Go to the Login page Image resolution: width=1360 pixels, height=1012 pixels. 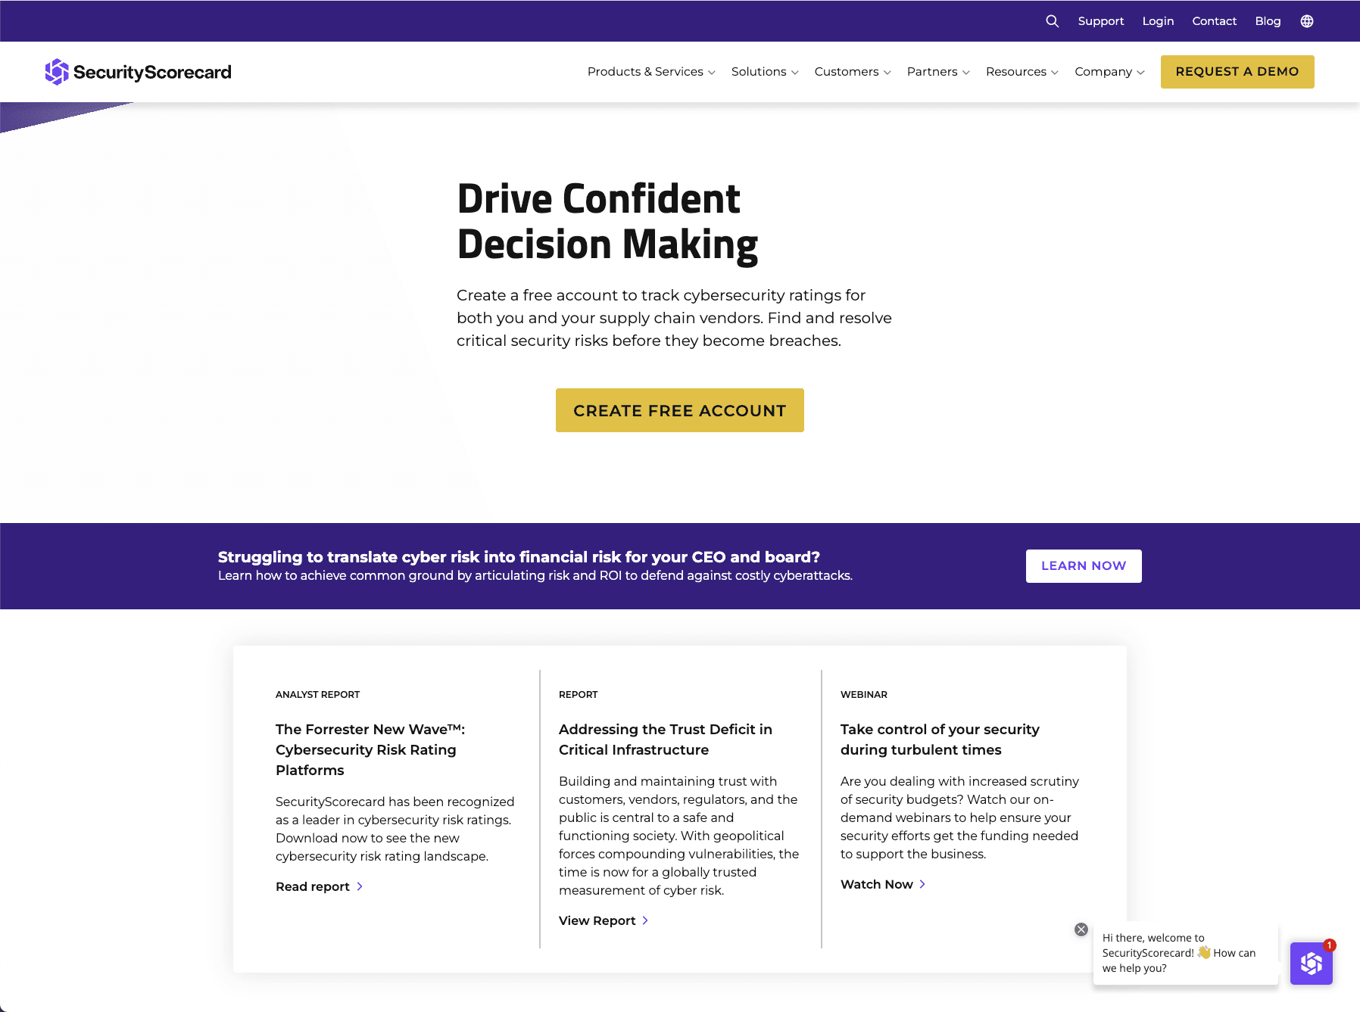[x=1158, y=21]
